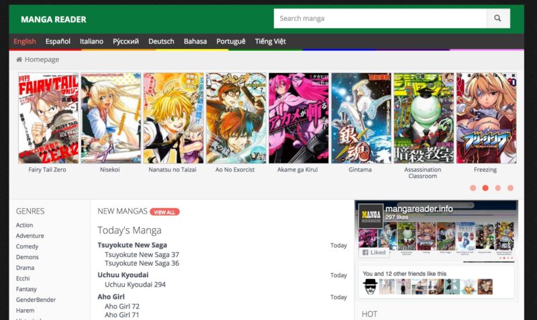Open chapter Uchuu Kyoudai 294
Image resolution: width=537 pixels, height=320 pixels.
point(136,285)
